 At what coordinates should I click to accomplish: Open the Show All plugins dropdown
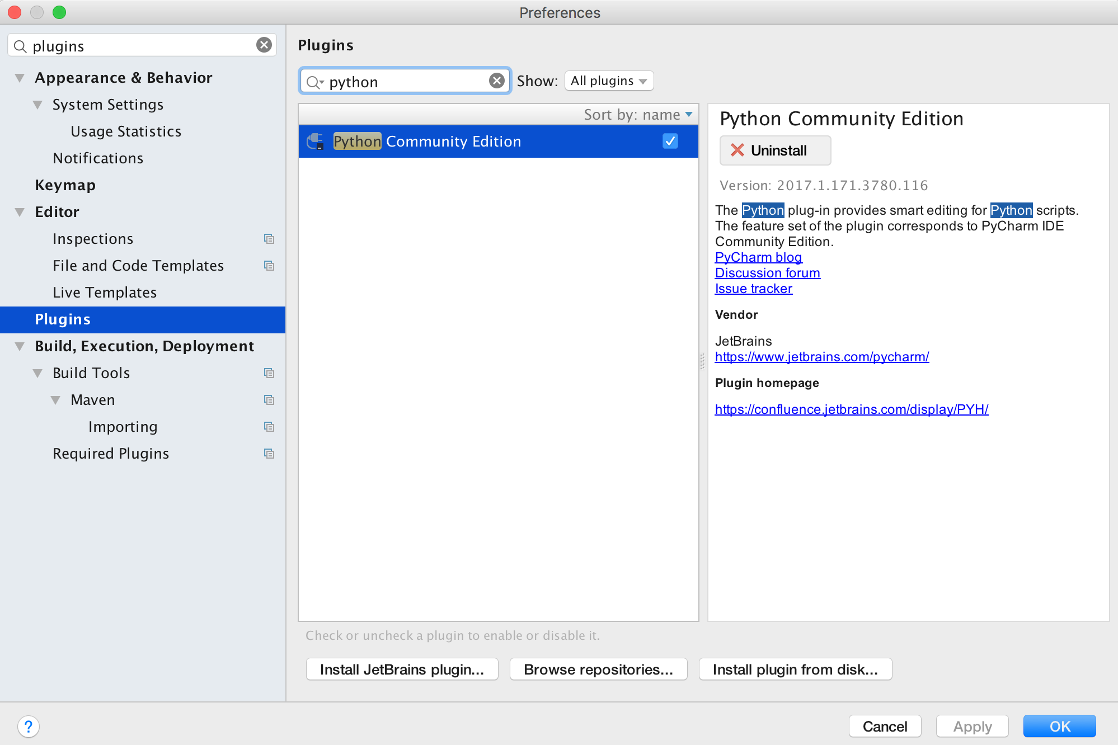[x=609, y=81]
